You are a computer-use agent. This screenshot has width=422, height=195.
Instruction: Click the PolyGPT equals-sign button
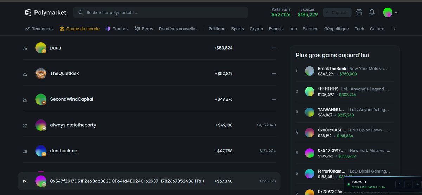pos(408,184)
